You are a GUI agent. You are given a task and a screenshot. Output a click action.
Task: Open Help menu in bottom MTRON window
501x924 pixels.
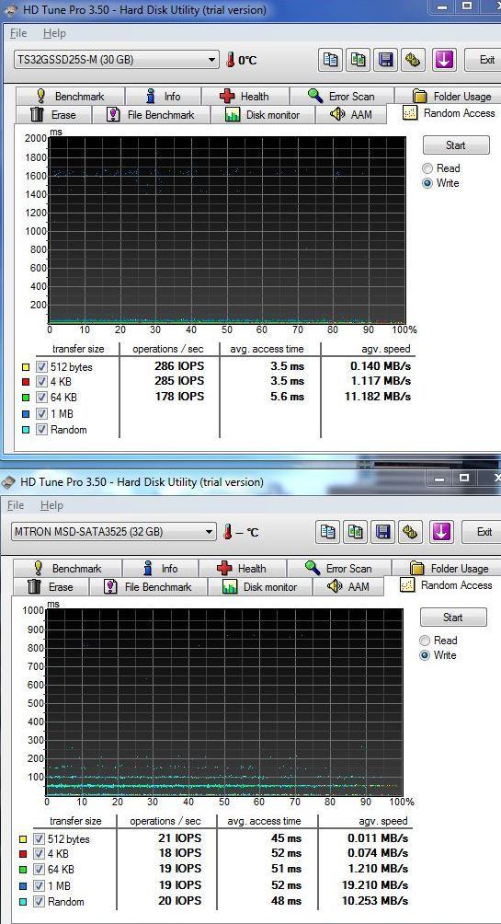point(51,505)
